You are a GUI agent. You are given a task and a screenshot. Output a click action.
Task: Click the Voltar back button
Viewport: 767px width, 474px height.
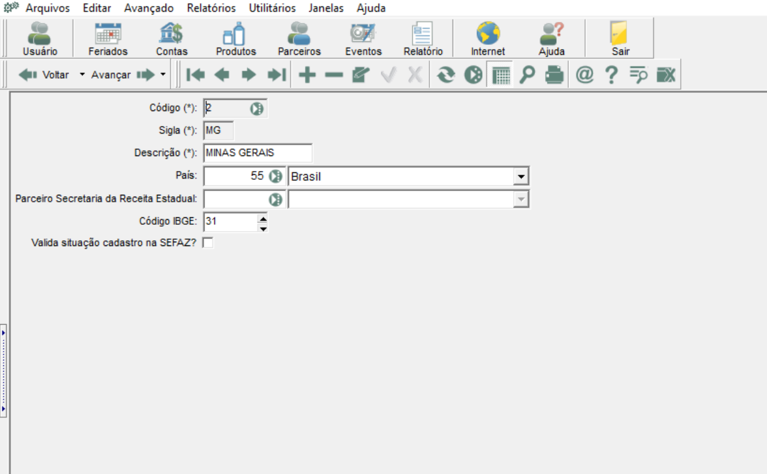coord(44,75)
